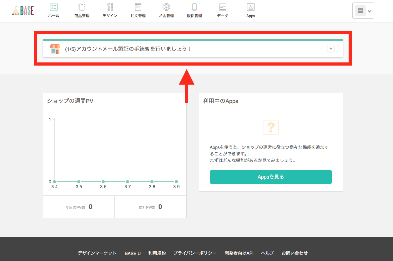Open お問い合わせ footer link
Image resolution: width=393 pixels, height=261 pixels.
coord(295,253)
